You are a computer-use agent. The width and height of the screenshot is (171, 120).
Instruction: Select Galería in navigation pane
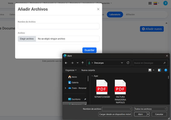(73, 83)
